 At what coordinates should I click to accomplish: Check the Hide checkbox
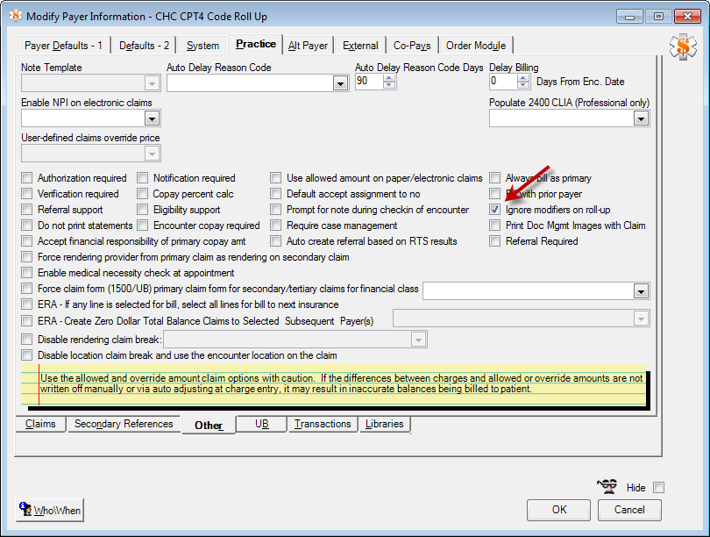(659, 488)
